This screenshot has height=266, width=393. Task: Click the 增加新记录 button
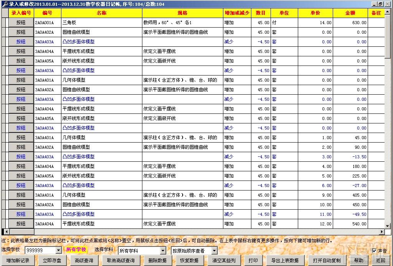(18, 261)
